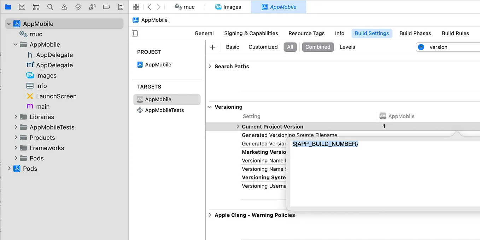Open the Issue navigator warning icon
This screenshot has width=480, height=240.
tap(64, 7)
